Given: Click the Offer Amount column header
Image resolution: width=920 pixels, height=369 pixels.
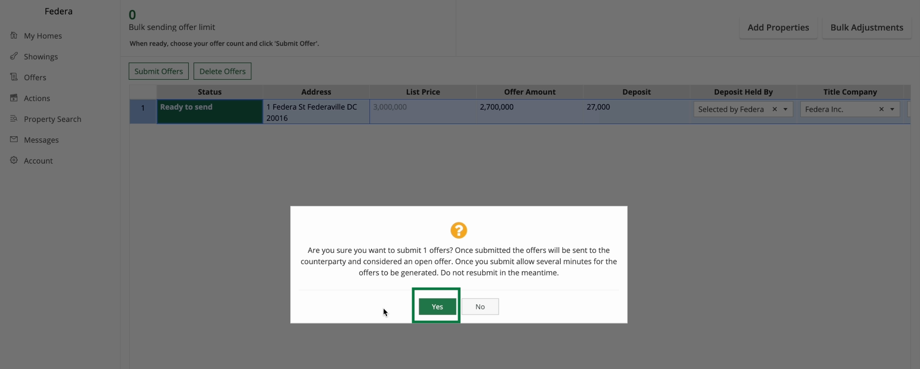Looking at the screenshot, I should (530, 92).
